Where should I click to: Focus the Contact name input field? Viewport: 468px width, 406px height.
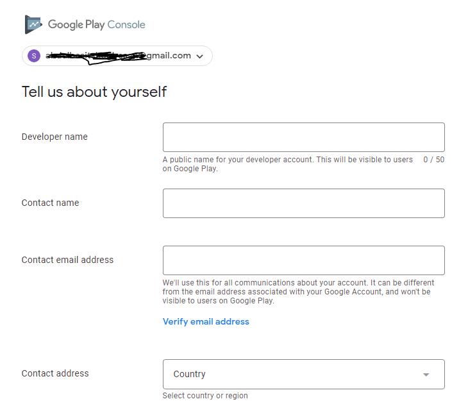pyautogui.click(x=303, y=203)
